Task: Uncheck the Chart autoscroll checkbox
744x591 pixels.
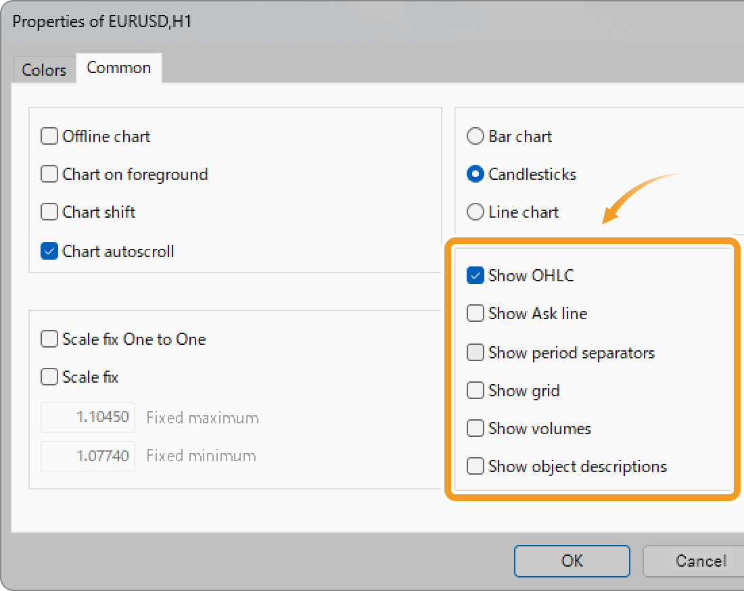Action: [49, 251]
